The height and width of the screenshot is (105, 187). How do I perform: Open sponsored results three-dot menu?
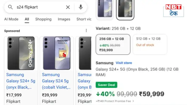click(x=86, y=31)
